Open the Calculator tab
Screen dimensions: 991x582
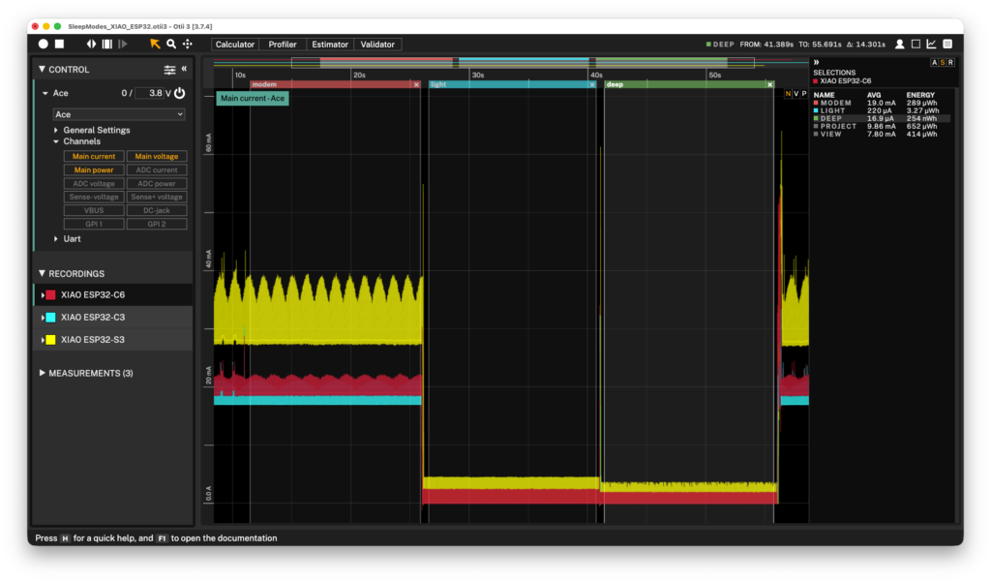234,45
